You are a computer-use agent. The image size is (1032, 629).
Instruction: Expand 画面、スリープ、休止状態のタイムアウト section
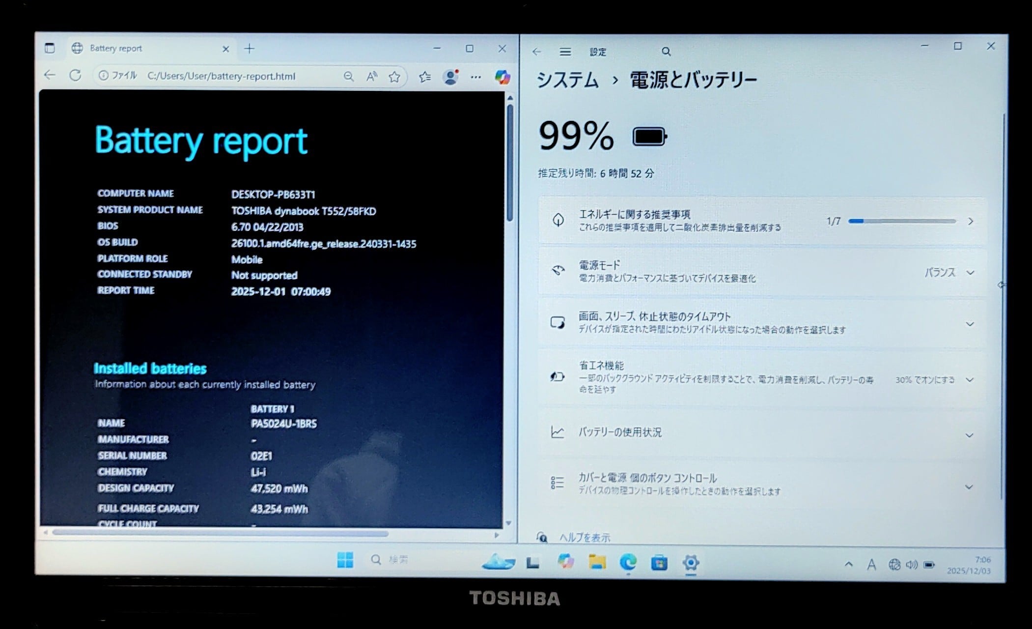969,324
